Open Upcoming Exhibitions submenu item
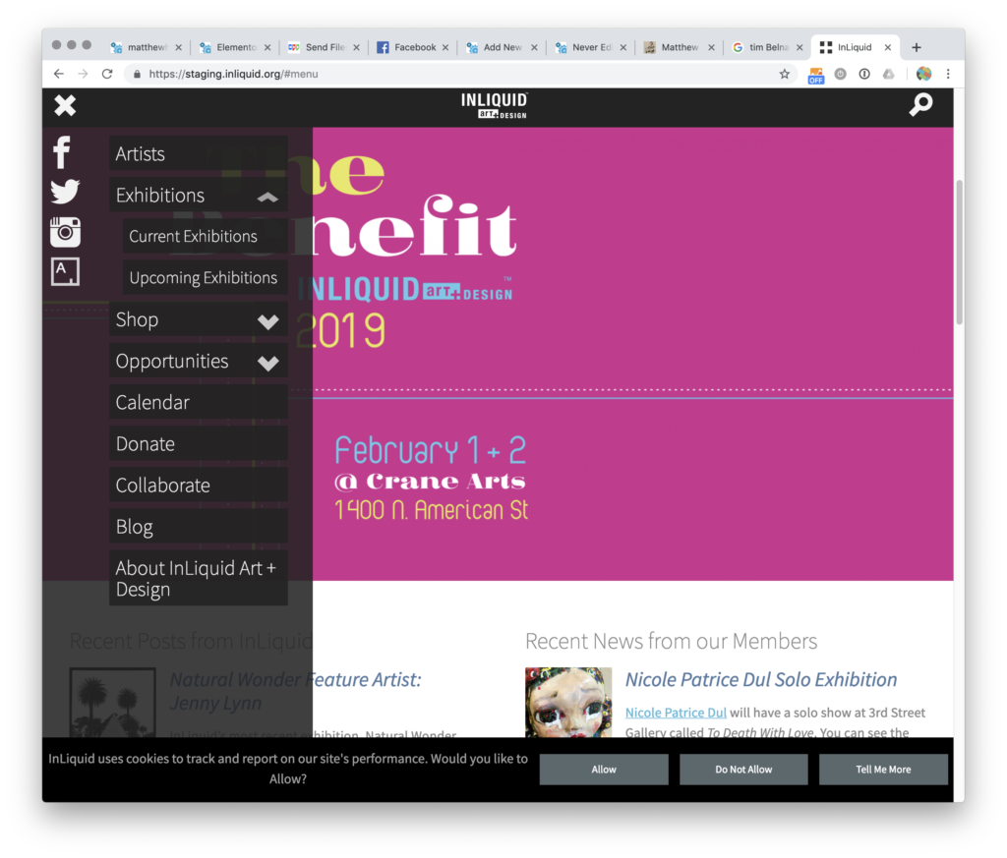 pos(205,278)
